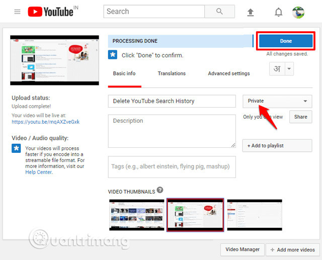Open the youtu.be video link
Screen dimensions: 322x260
(x=46, y=122)
